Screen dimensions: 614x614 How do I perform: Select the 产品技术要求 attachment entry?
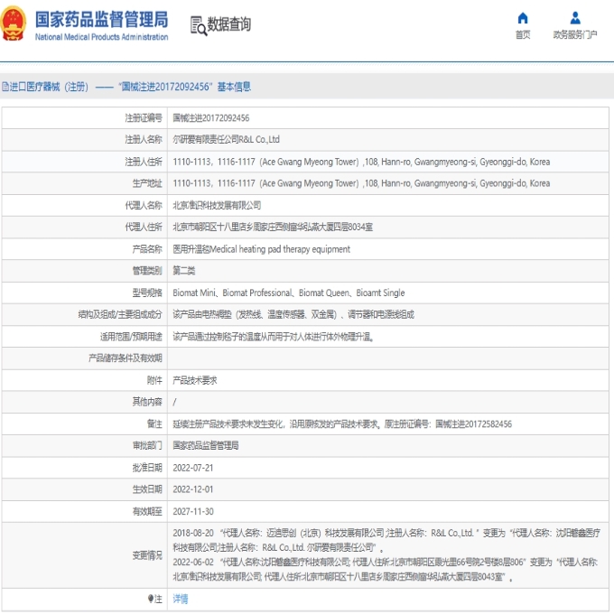pyautogui.click(x=195, y=380)
